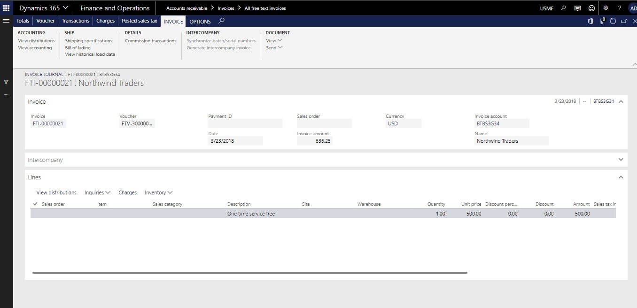The width and height of the screenshot is (637, 308).
Task: Open Posted sales tax
Action: 140,21
